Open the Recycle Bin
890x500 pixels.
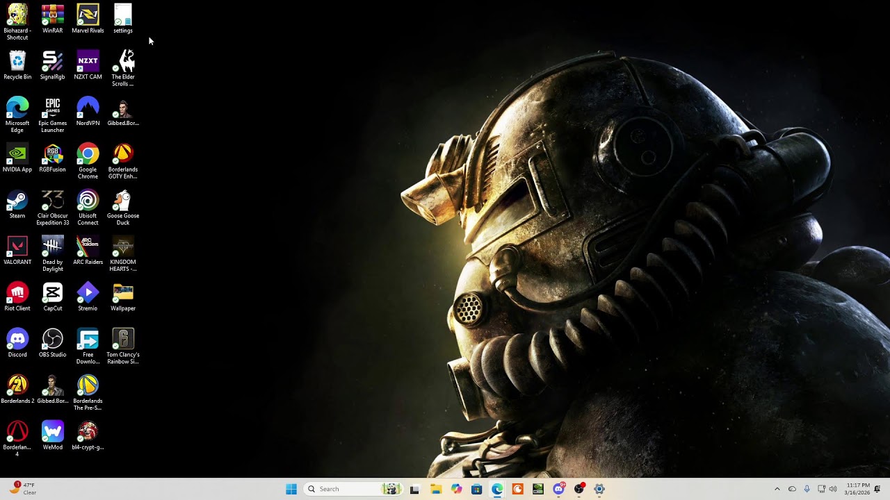(x=17, y=65)
